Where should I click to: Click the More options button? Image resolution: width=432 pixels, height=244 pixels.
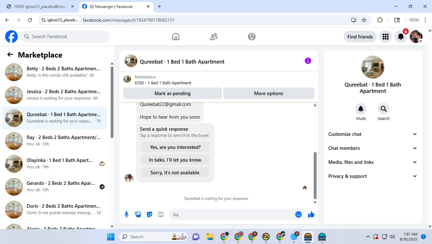pos(269,93)
